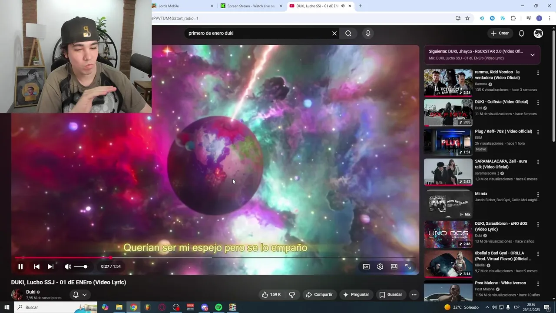The height and width of the screenshot is (313, 556).
Task: Open options for DUKI Golfista video
Action: [x=538, y=103]
